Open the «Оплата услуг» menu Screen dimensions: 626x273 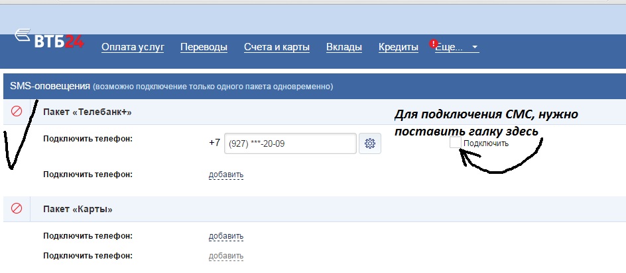pyautogui.click(x=133, y=47)
